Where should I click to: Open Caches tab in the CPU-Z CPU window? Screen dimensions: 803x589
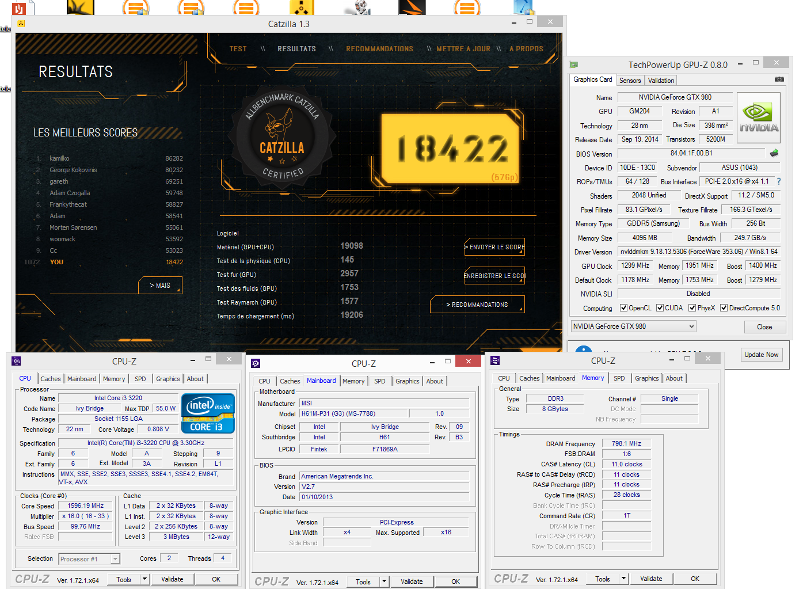click(x=50, y=379)
